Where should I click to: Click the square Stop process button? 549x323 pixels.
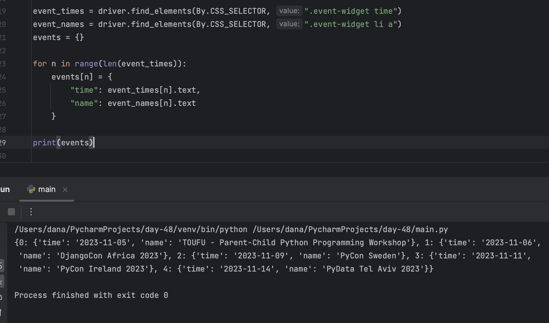pyautogui.click(x=11, y=212)
